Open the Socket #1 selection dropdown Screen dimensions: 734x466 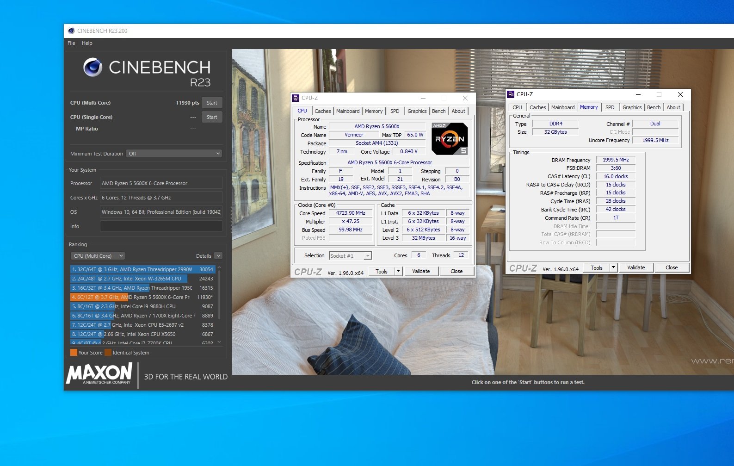coord(350,256)
